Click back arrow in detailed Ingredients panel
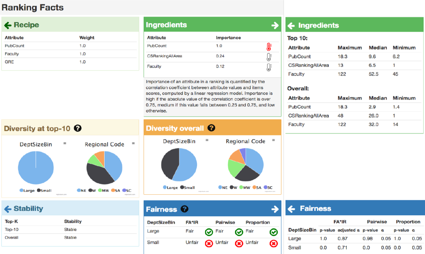The image size is (425, 254). tap(291, 26)
